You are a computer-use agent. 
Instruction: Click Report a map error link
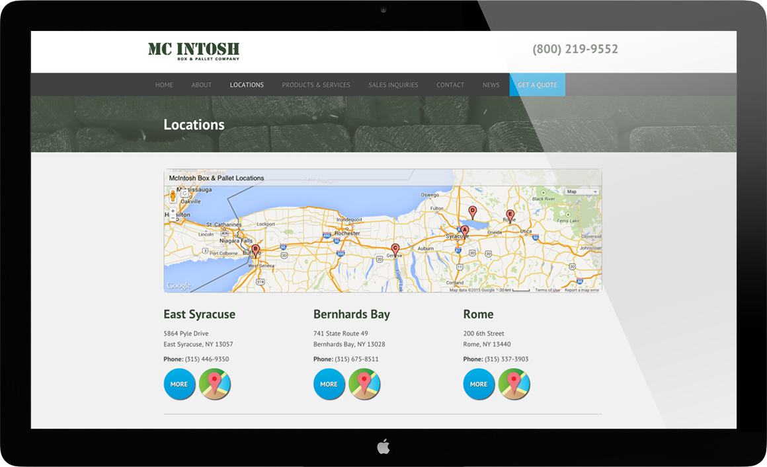(x=582, y=290)
